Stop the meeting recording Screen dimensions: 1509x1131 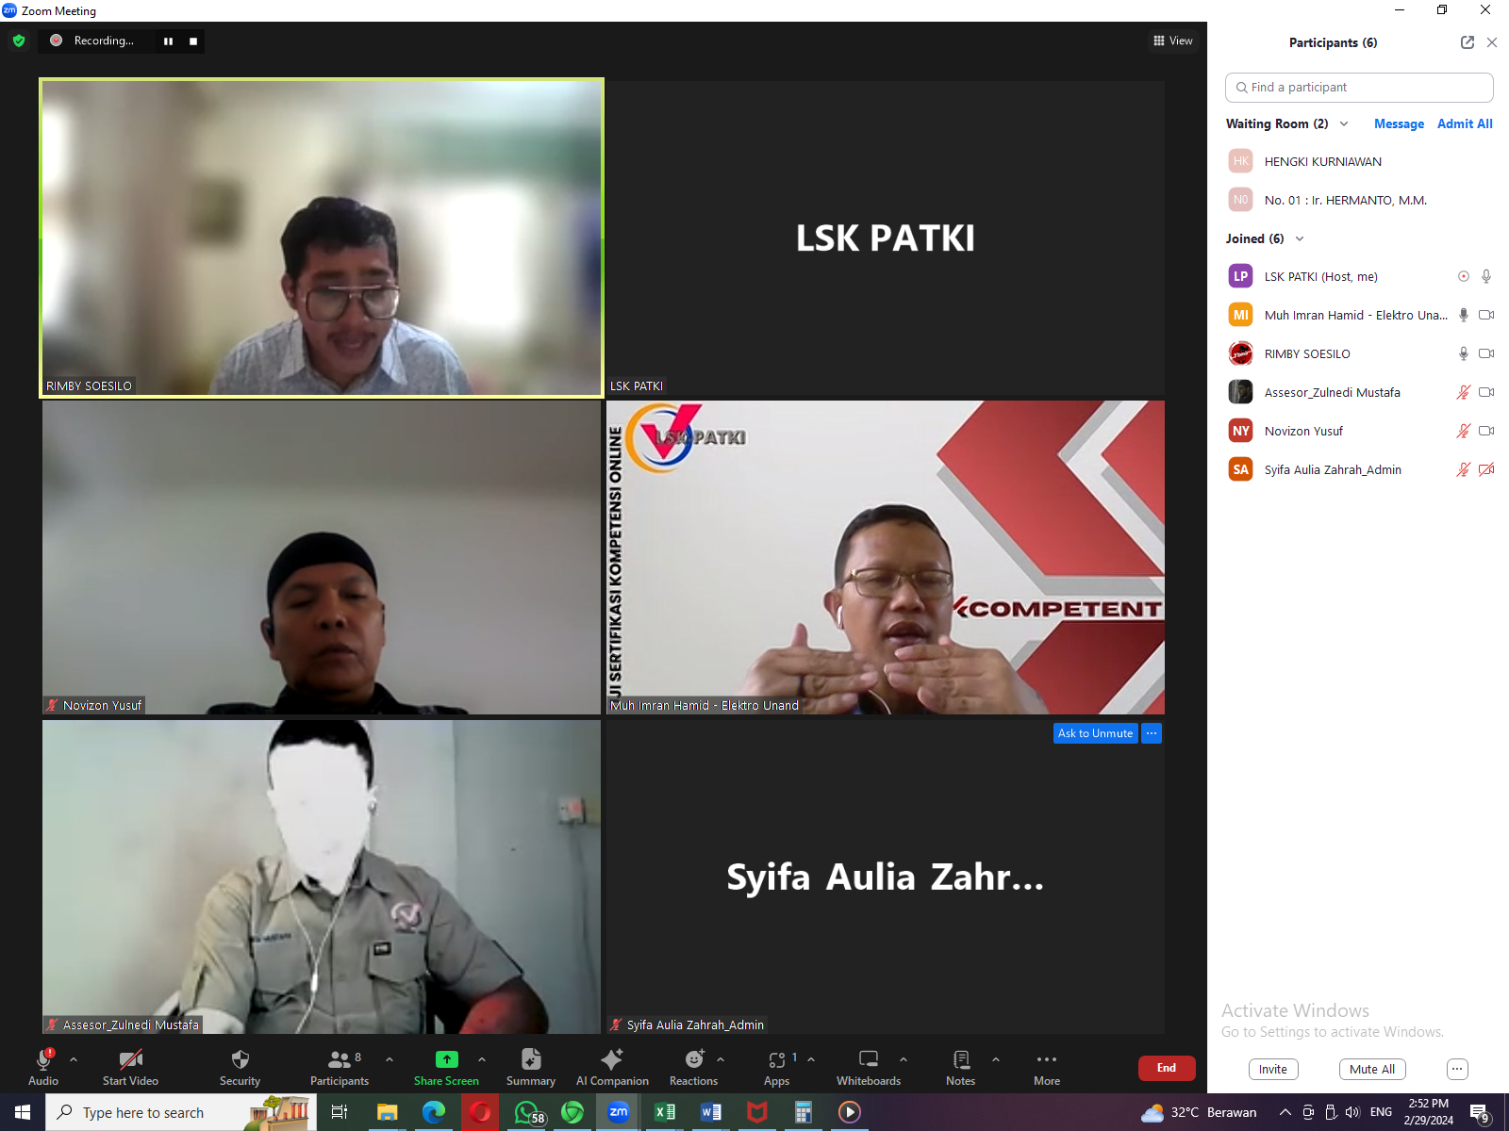[x=193, y=41]
